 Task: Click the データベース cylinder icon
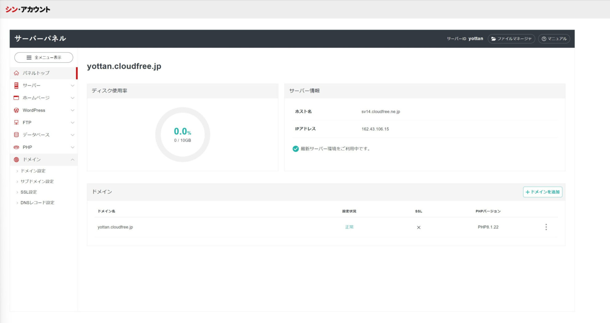[x=16, y=135]
